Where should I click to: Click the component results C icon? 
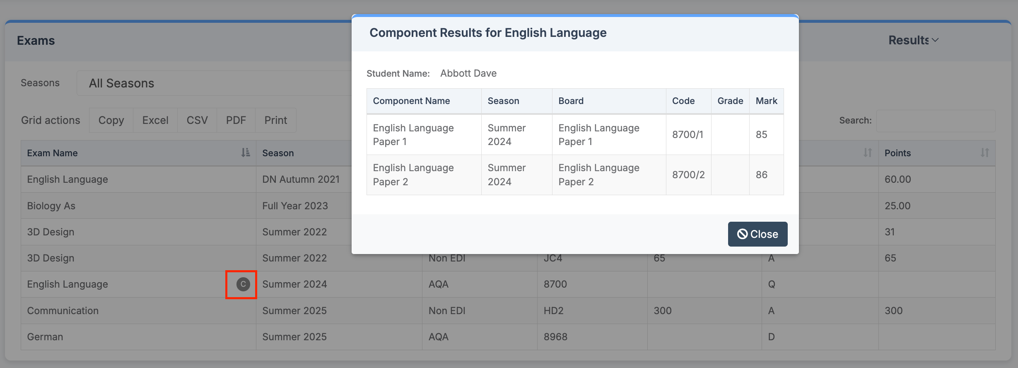[243, 284]
